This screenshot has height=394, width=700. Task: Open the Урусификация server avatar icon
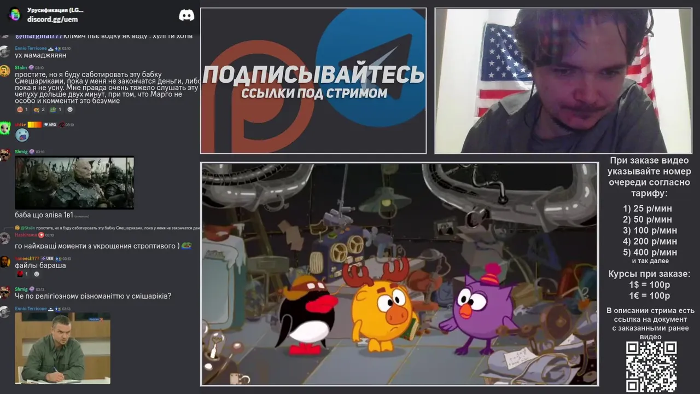click(x=15, y=14)
